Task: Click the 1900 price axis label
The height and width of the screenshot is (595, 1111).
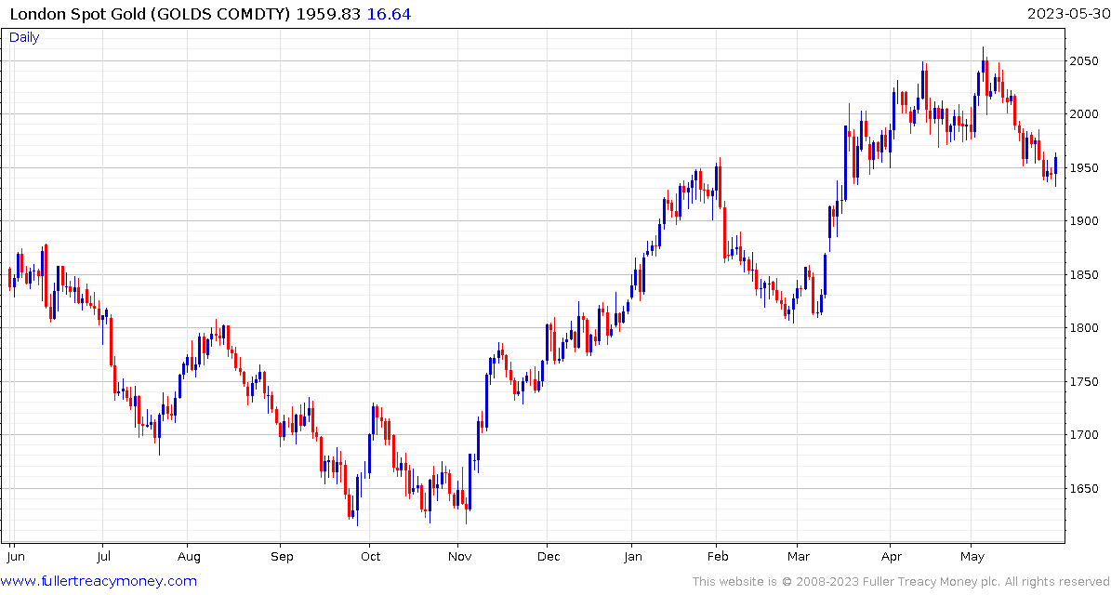Action: coord(1085,221)
